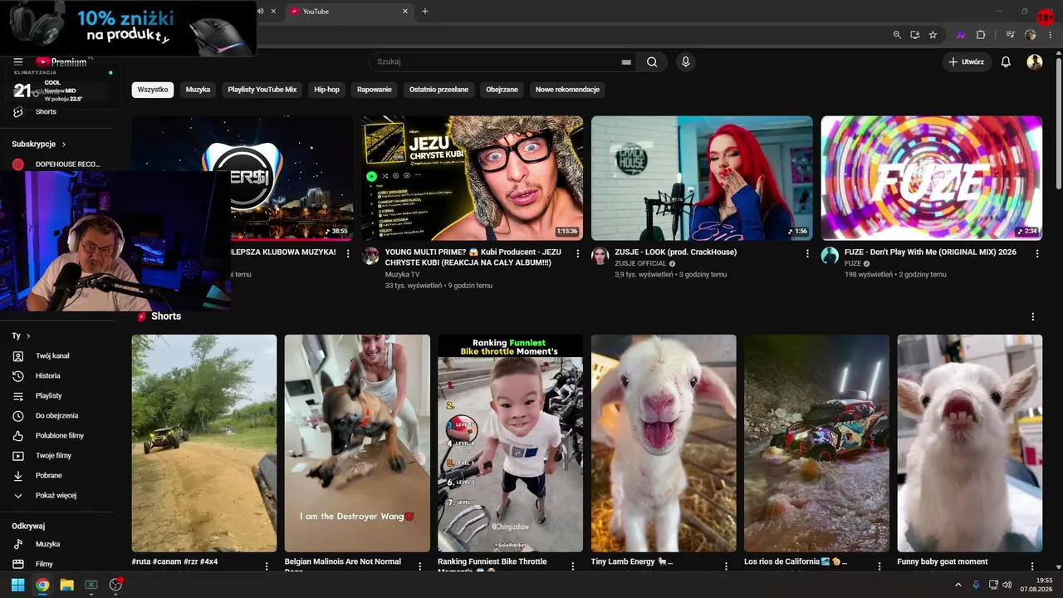
Task: Bookmark this page with star icon
Action: point(933,35)
